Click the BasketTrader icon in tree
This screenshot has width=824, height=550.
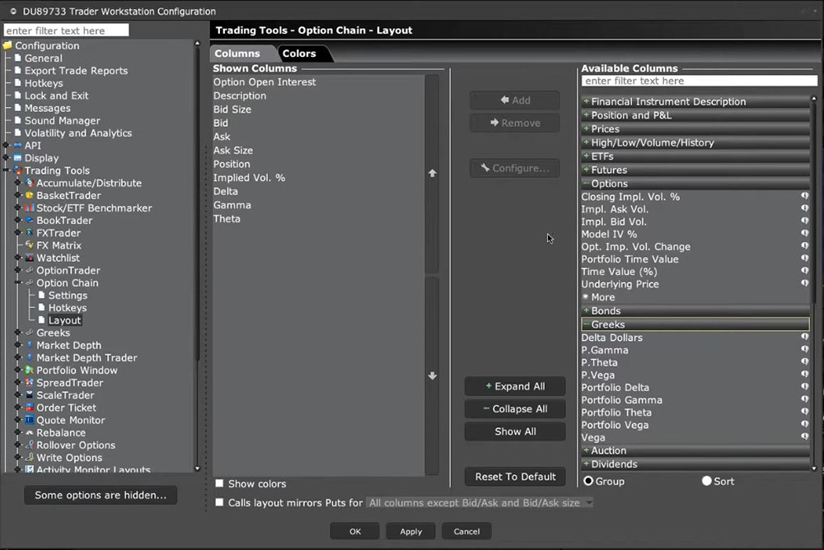coord(30,195)
